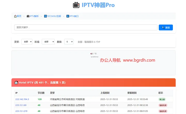Click type cell in 223.13.1.60 row
186x114 pixels.
[x=67, y=105]
